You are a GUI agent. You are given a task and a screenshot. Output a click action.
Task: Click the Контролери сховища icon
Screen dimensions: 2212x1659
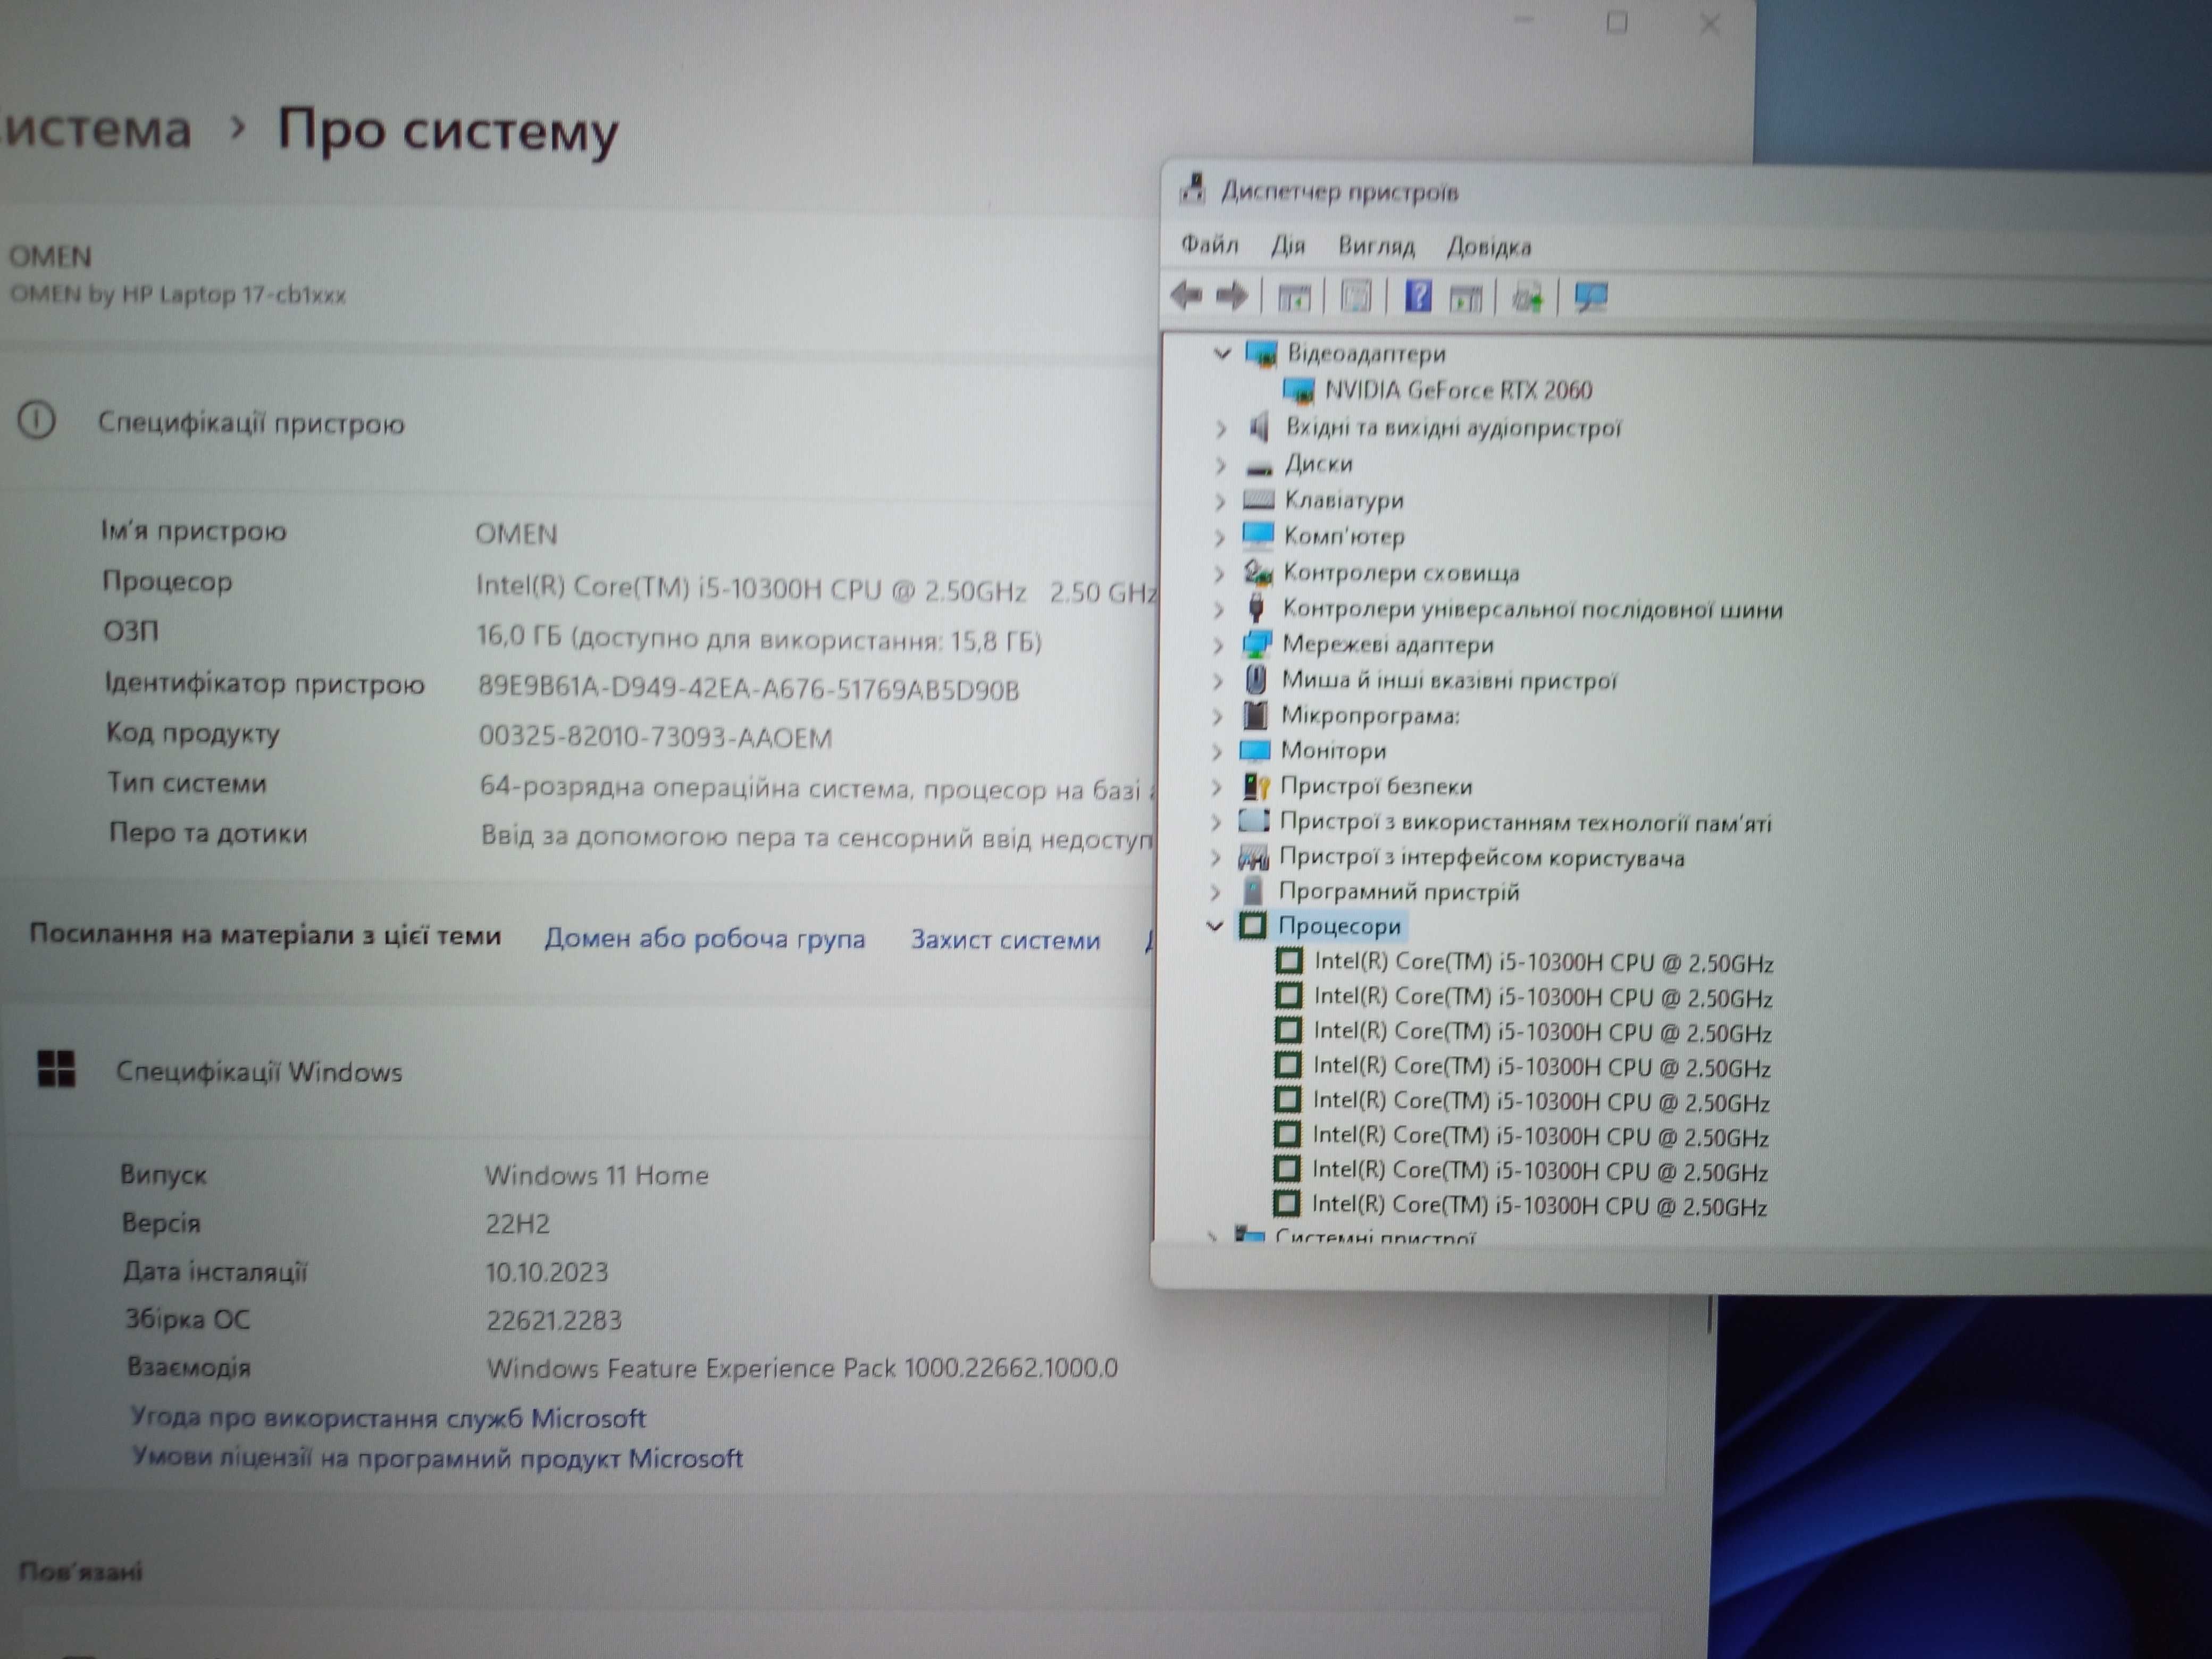[1257, 572]
